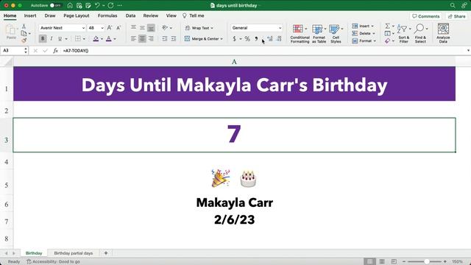Click the Borders icon
This screenshot has height=265, width=471.
point(78,38)
